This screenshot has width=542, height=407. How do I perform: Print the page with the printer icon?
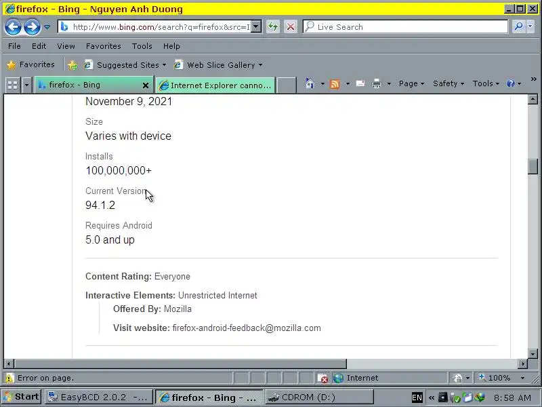(x=377, y=83)
